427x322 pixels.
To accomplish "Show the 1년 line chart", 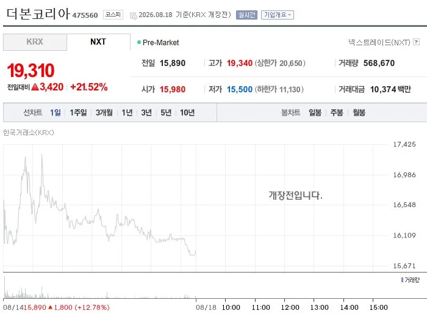I will tap(127, 112).
